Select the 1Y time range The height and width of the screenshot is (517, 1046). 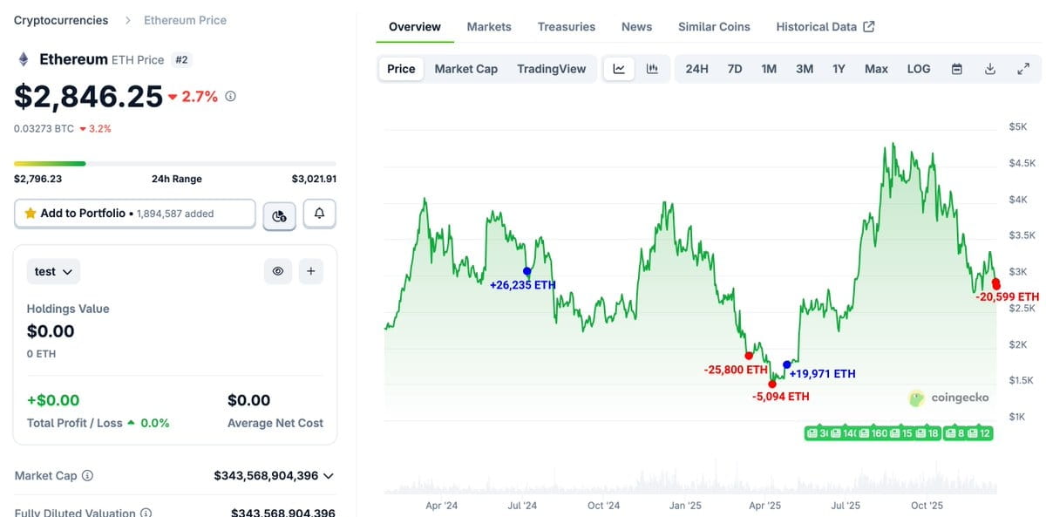tap(839, 69)
